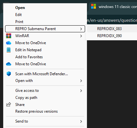This screenshot has height=128, width=137.
Task: Click first Move to OneDrive text
Action: [x=31, y=43]
